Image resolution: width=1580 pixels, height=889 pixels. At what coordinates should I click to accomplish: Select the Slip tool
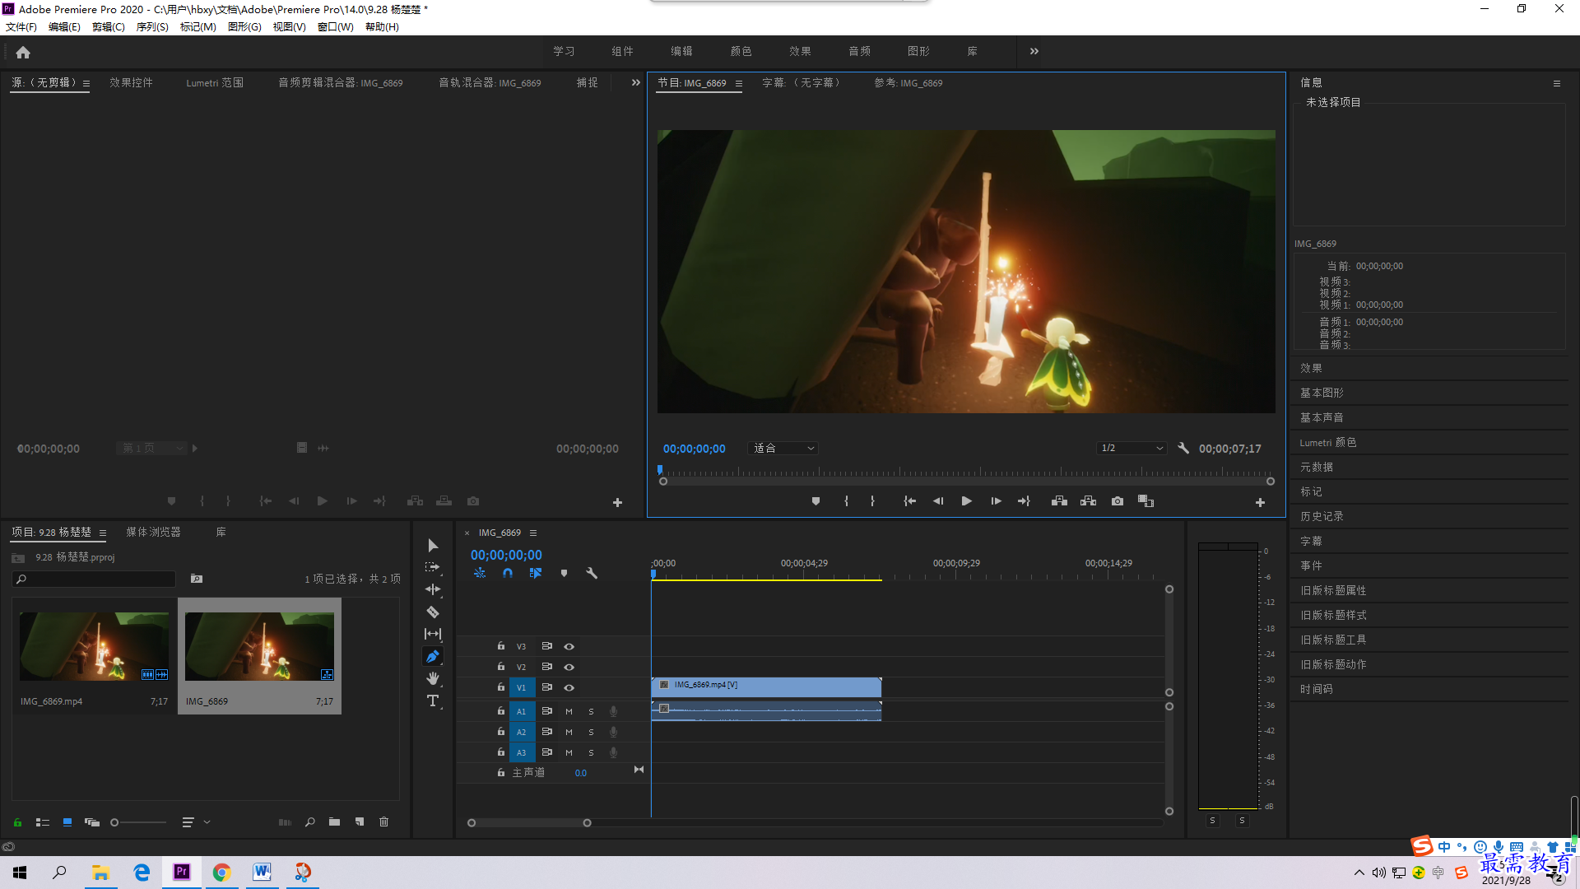433,634
